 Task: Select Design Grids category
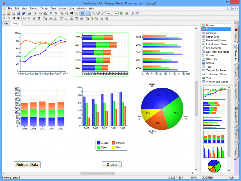pyautogui.click(x=216, y=37)
